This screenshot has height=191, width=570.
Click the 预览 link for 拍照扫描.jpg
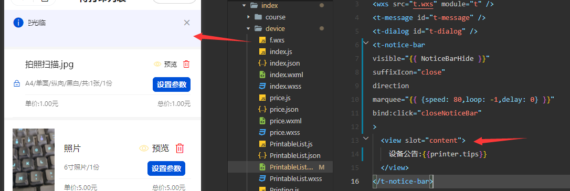point(171,64)
